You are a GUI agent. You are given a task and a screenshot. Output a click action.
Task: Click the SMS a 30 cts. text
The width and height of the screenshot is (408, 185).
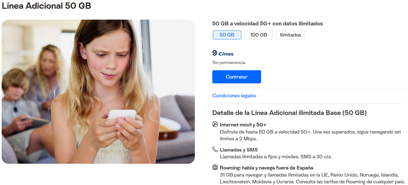click(316, 157)
